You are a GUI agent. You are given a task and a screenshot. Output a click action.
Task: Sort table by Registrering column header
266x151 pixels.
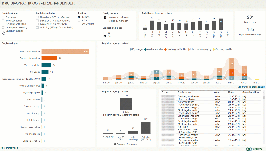[x=184, y=92]
